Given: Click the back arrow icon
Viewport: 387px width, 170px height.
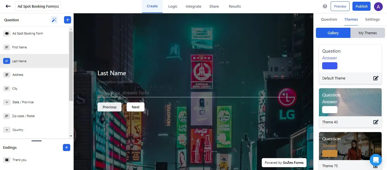Looking at the screenshot, I should pyautogui.click(x=8, y=6).
